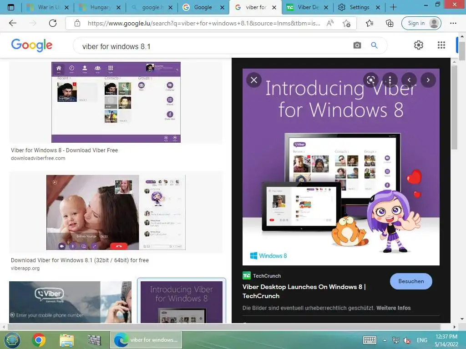Open tab actions menu icon
The height and width of the screenshot is (349, 466).
(x=11, y=7)
